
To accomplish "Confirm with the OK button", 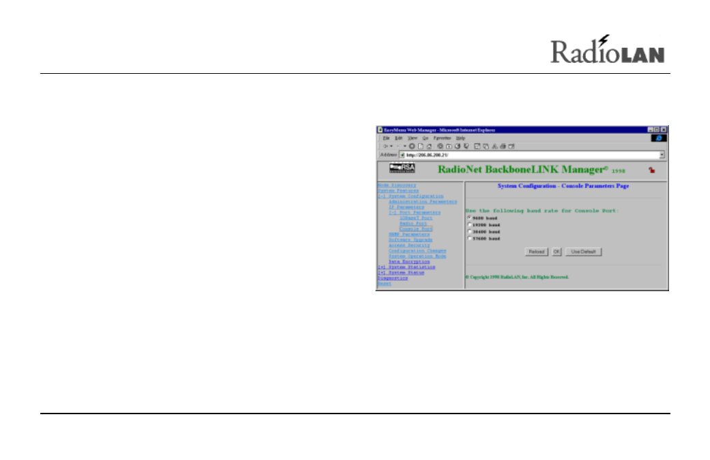I will (556, 252).
